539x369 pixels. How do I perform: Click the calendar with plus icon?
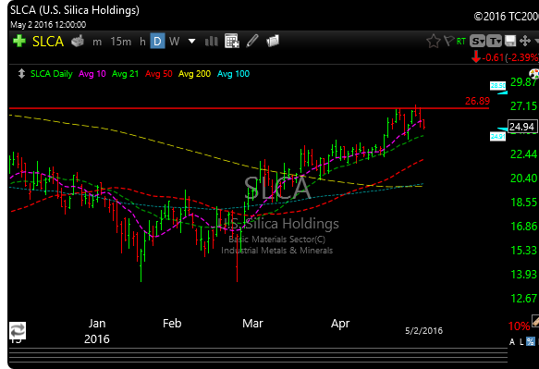pos(232,42)
